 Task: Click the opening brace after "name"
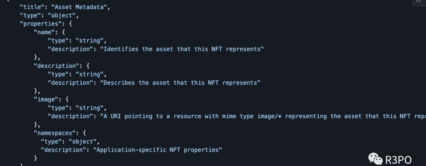click(62, 32)
